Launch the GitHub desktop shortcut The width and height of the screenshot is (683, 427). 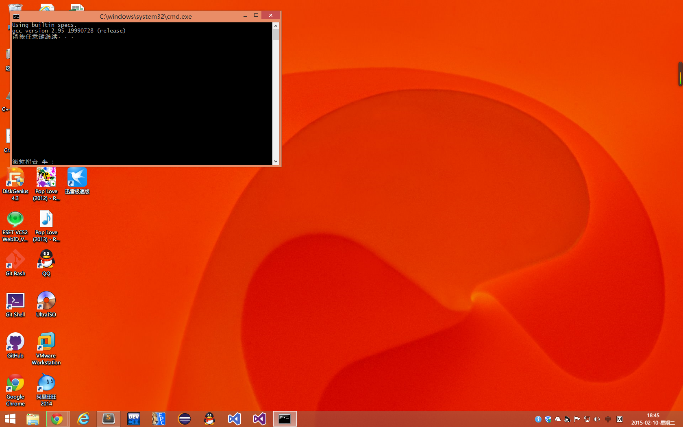[x=15, y=345]
